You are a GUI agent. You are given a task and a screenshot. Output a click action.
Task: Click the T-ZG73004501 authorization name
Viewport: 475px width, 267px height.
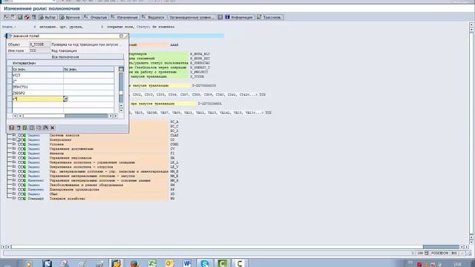(209, 104)
